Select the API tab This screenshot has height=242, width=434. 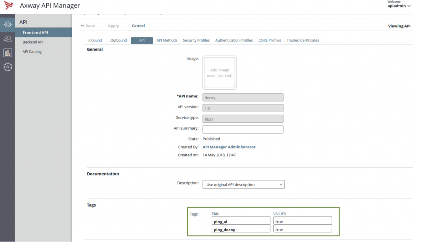click(142, 40)
